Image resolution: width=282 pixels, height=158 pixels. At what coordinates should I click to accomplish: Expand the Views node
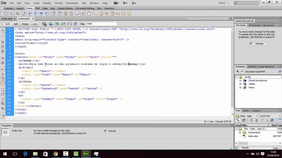pos(241,87)
